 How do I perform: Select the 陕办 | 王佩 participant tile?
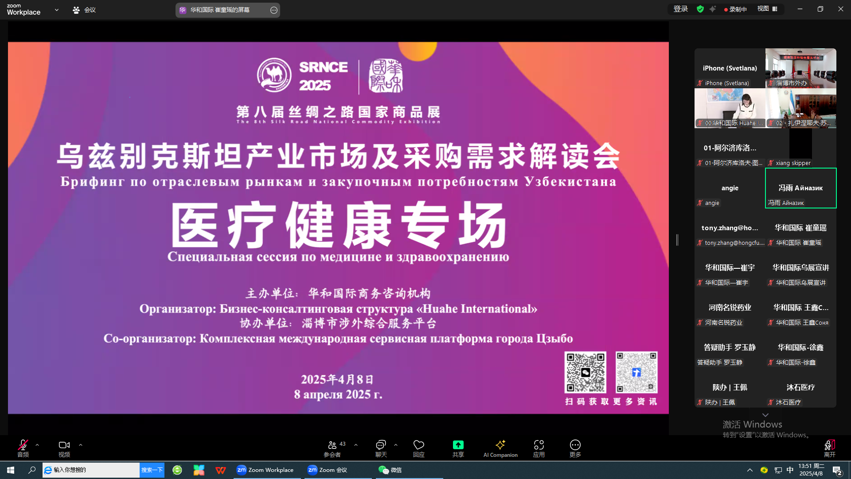click(x=730, y=387)
